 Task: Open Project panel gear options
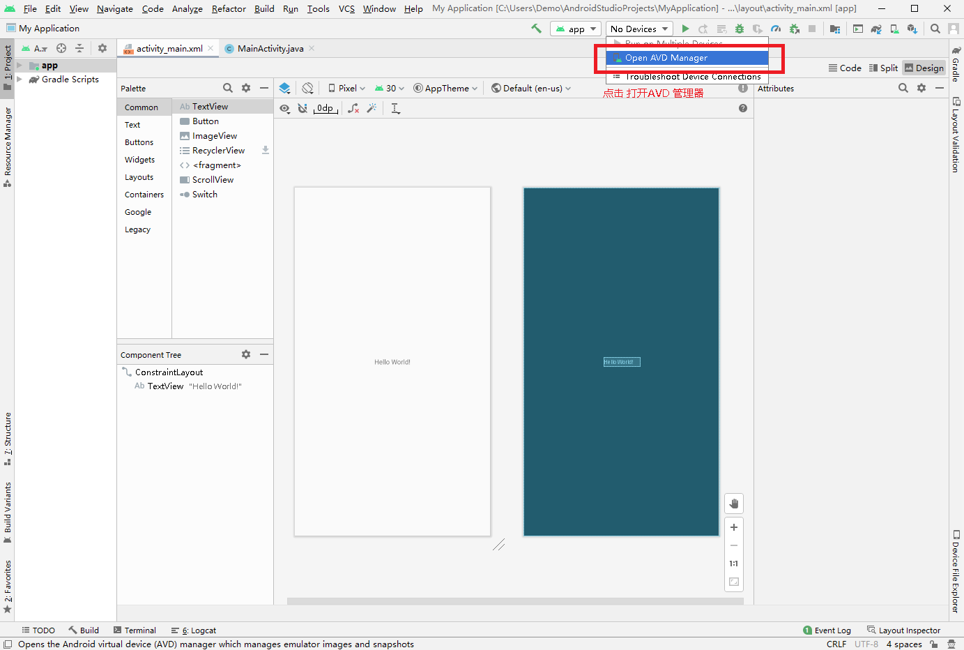click(x=102, y=48)
